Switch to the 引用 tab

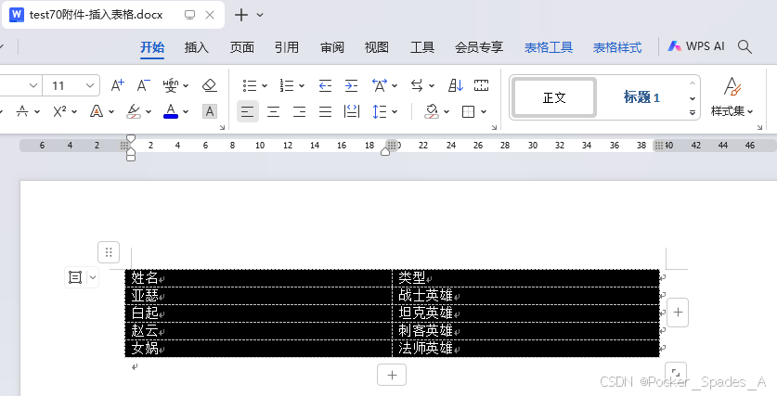(x=287, y=47)
